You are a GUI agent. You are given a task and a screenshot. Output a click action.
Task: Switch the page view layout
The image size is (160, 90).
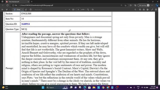[30, 9]
